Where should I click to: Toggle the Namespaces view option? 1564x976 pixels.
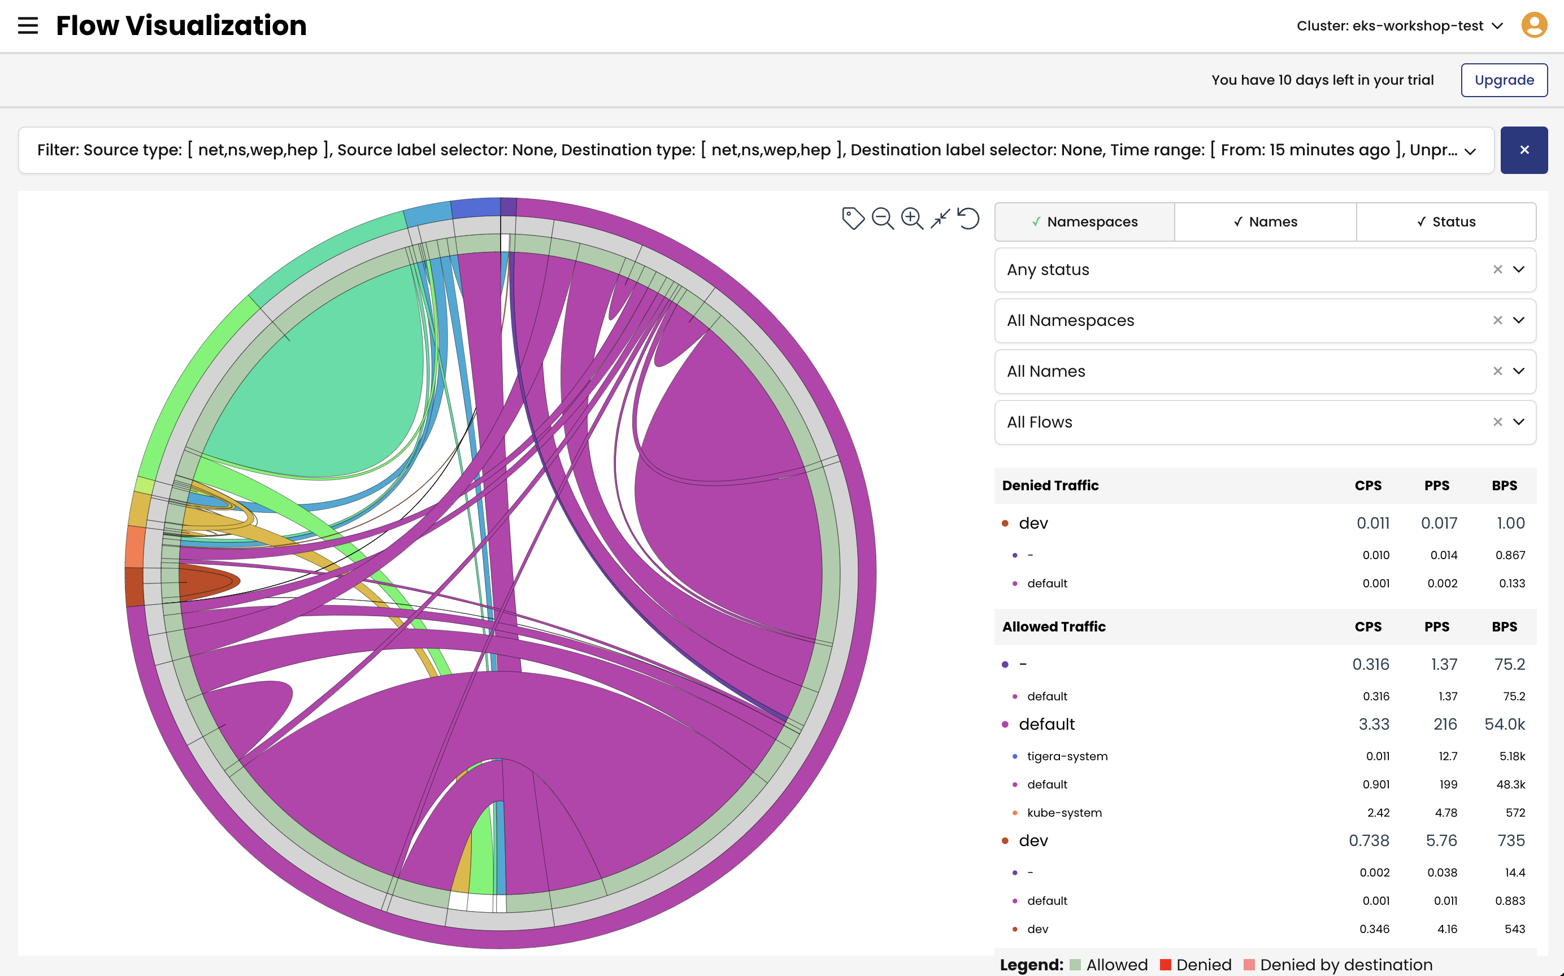tap(1084, 222)
